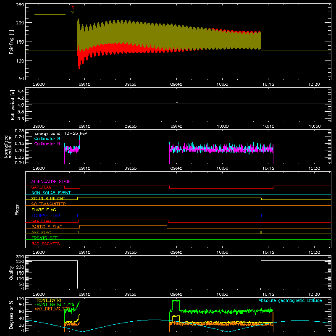Click the green "FRONTS_OFF" label
The width and height of the screenshot is (336, 336).
pos(45,238)
